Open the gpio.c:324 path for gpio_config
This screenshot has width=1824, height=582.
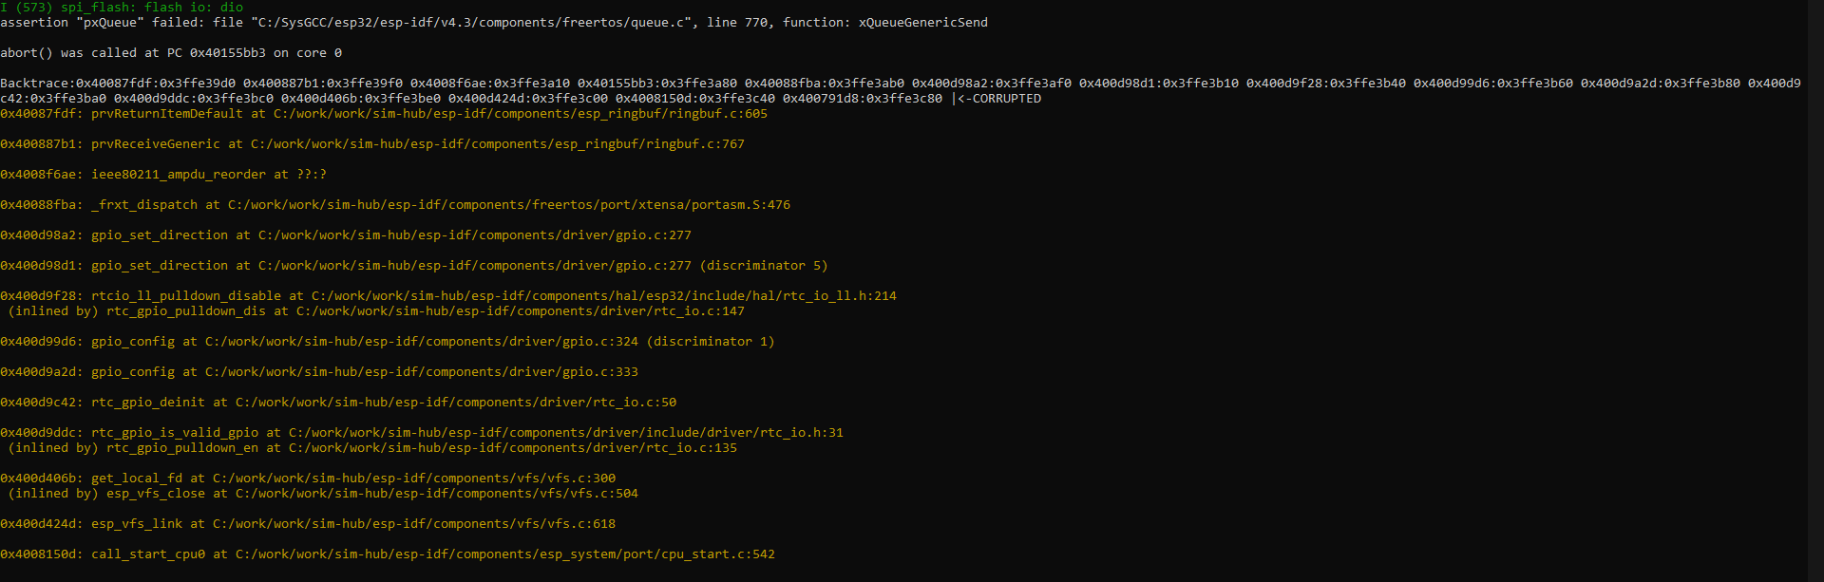click(x=421, y=342)
